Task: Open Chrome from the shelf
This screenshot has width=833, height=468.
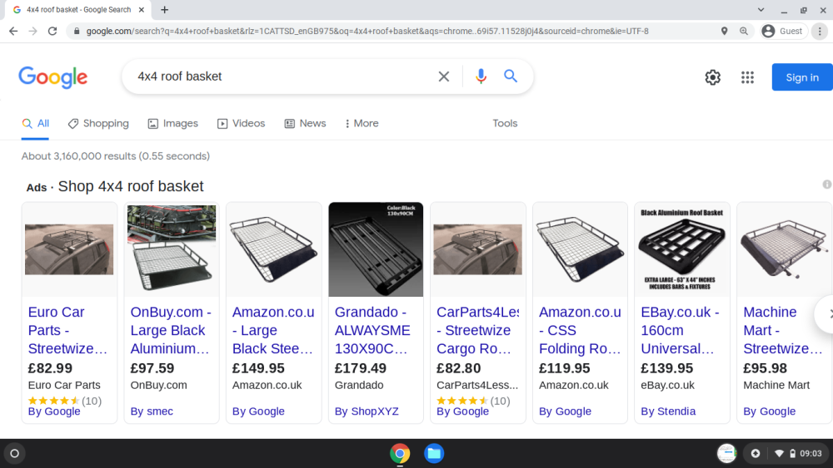Action: (x=400, y=454)
